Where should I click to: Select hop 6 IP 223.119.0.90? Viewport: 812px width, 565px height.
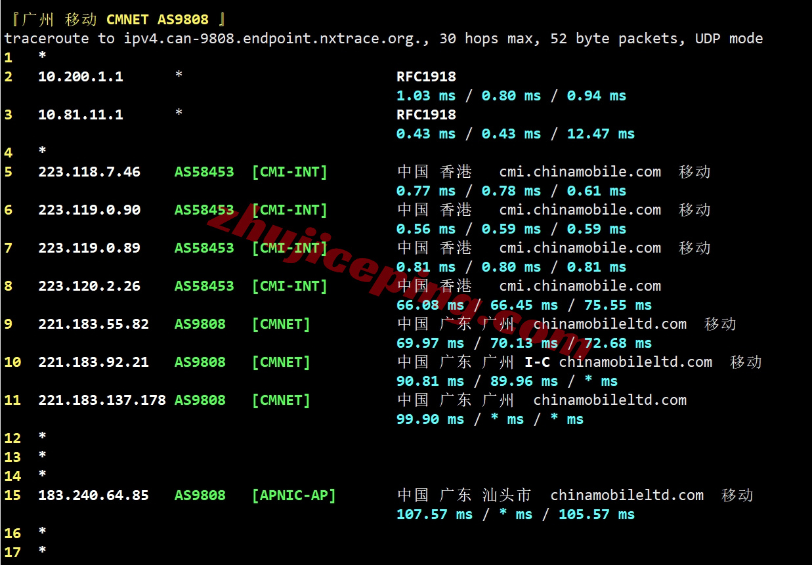(89, 210)
